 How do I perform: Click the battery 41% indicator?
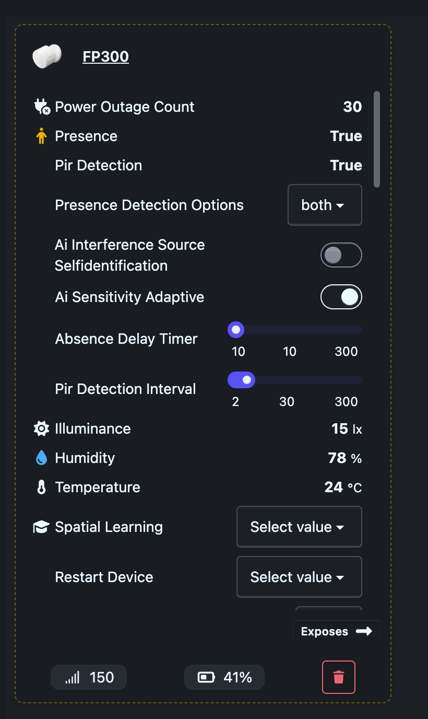click(x=224, y=678)
